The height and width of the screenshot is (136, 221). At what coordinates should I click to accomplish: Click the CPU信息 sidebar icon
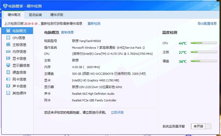pos(8,38)
